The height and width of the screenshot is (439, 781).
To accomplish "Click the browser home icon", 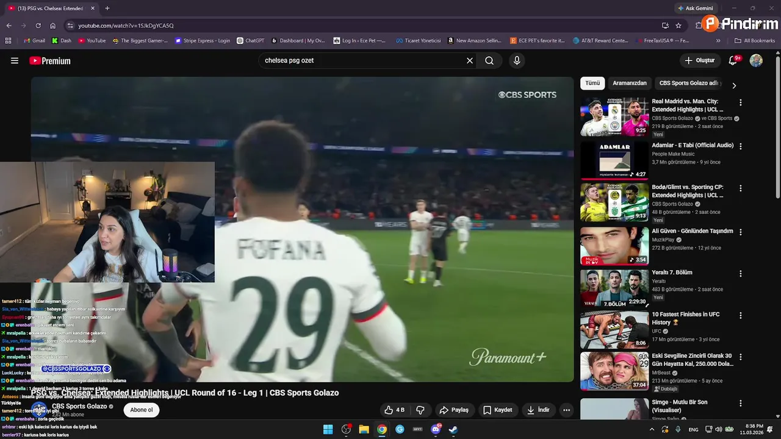I will click(x=52, y=26).
